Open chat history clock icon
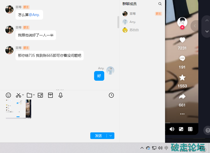The width and height of the screenshot is (210, 153). click(111, 95)
